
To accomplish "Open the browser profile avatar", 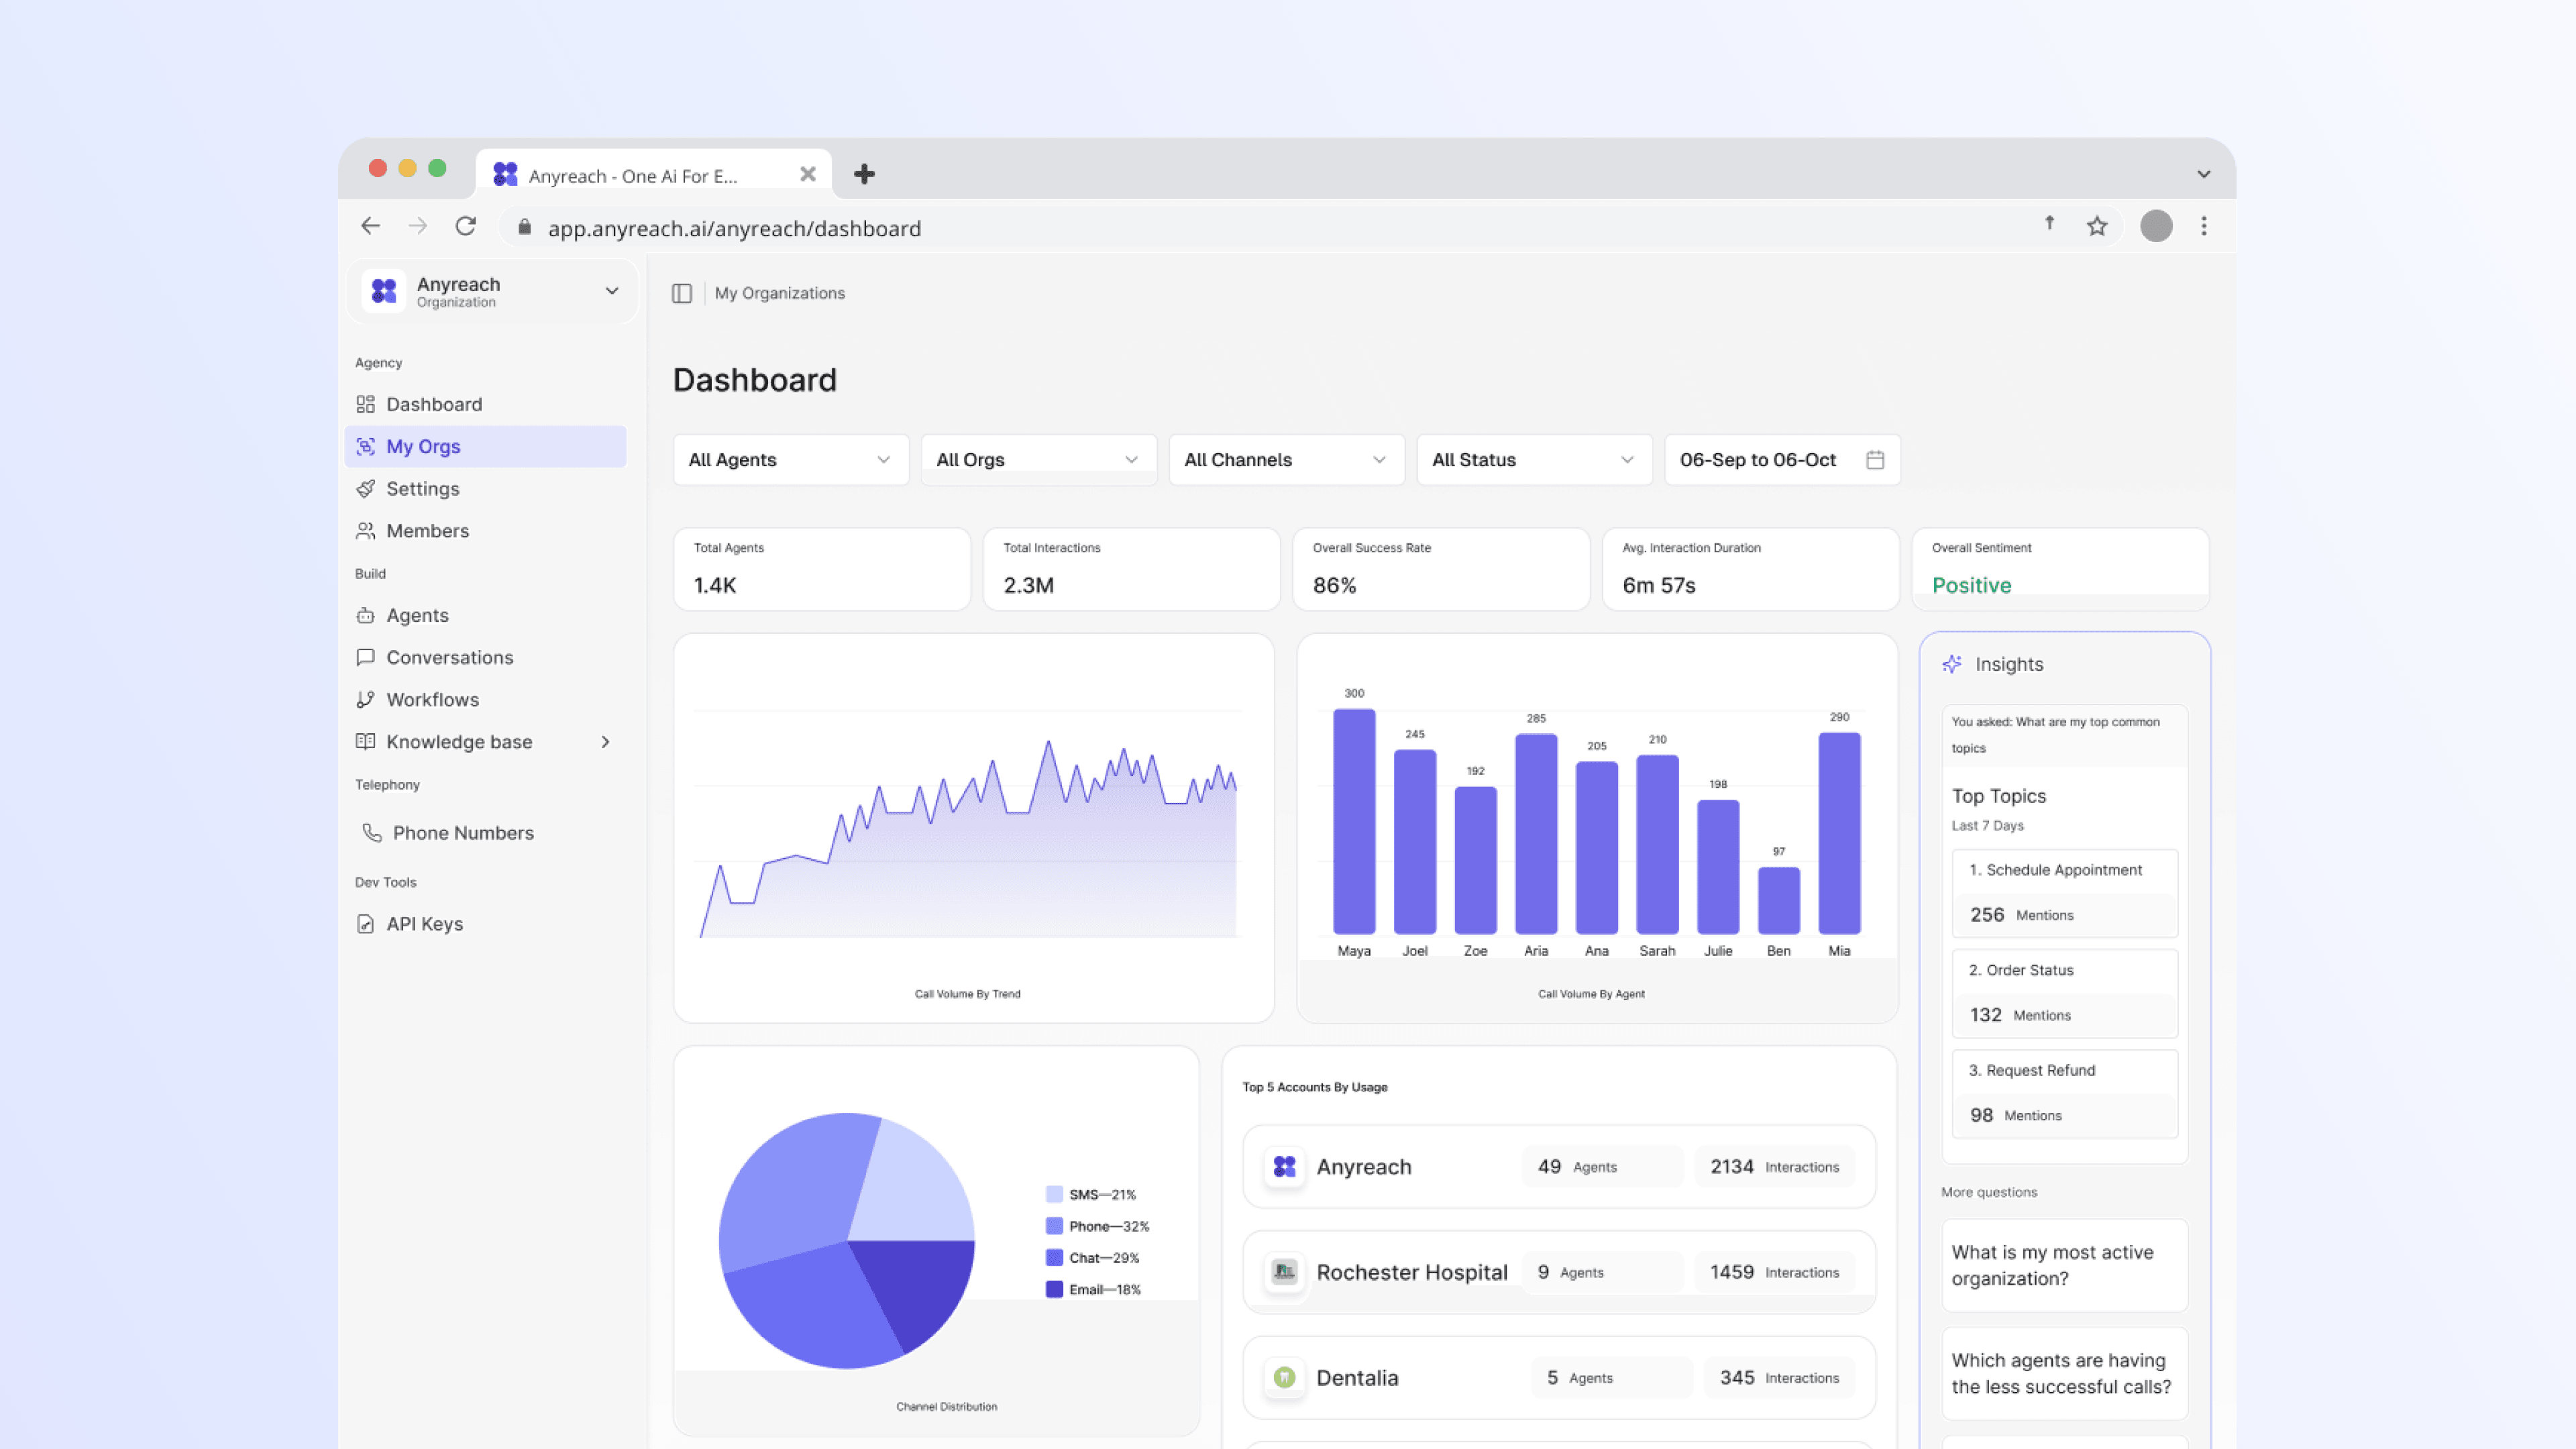I will point(2156,226).
